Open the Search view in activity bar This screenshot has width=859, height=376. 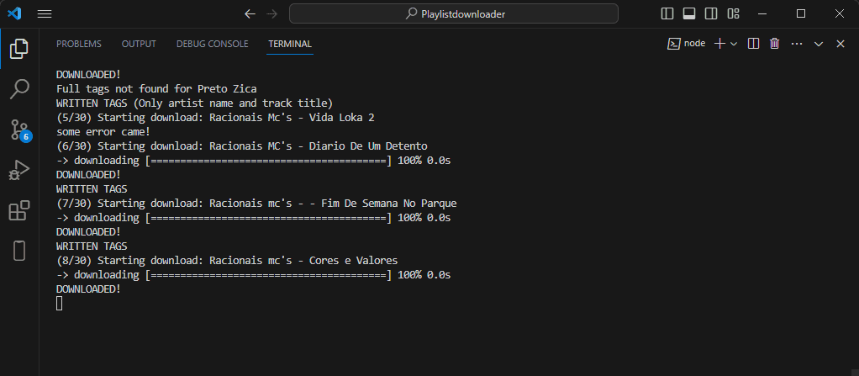(x=19, y=89)
